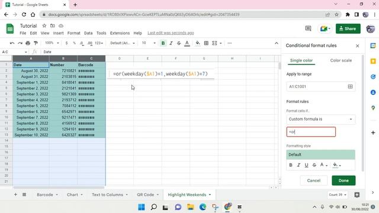Open Borders tool in toolbar
The image size is (379, 213).
(x=206, y=43)
